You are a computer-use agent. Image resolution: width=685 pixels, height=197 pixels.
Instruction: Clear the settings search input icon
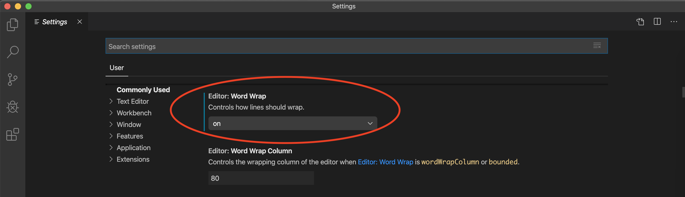597,46
